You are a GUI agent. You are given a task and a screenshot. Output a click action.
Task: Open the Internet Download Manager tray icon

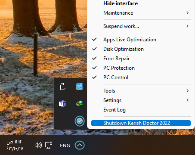coord(80,103)
